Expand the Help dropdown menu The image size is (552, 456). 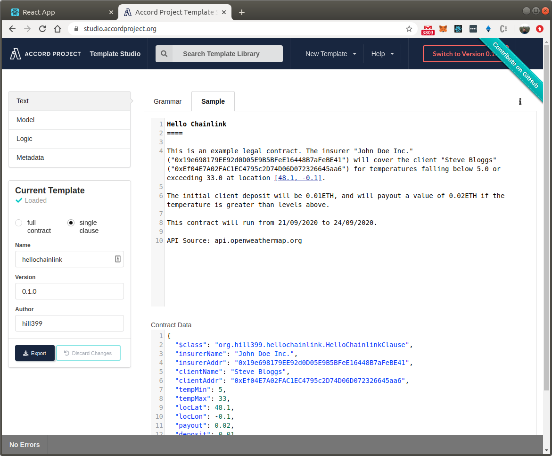click(382, 54)
